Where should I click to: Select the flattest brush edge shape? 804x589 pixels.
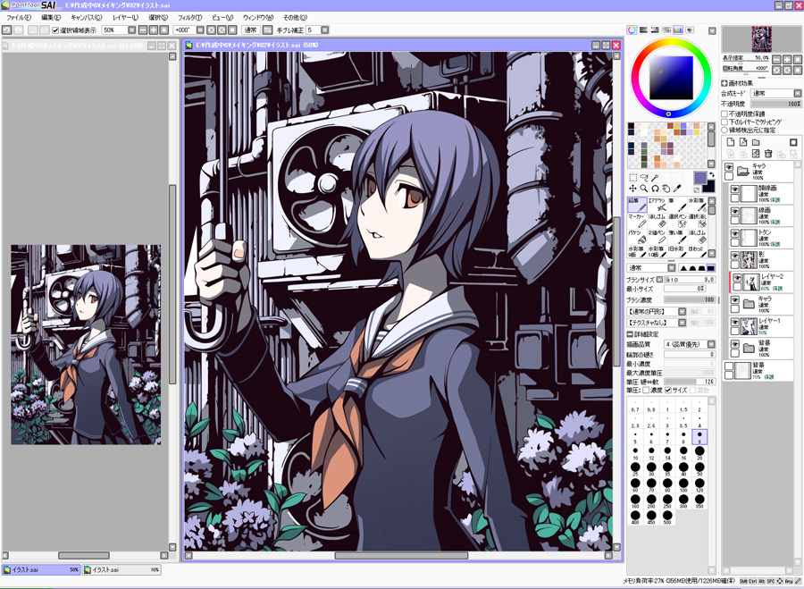click(x=711, y=268)
